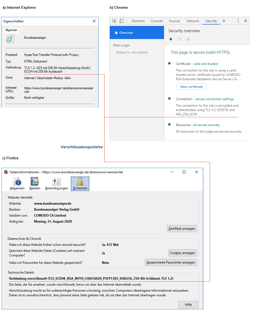Screen dimensions: 256x320
Task: Open the DevTools three-dot options menu
Action: (238, 21)
